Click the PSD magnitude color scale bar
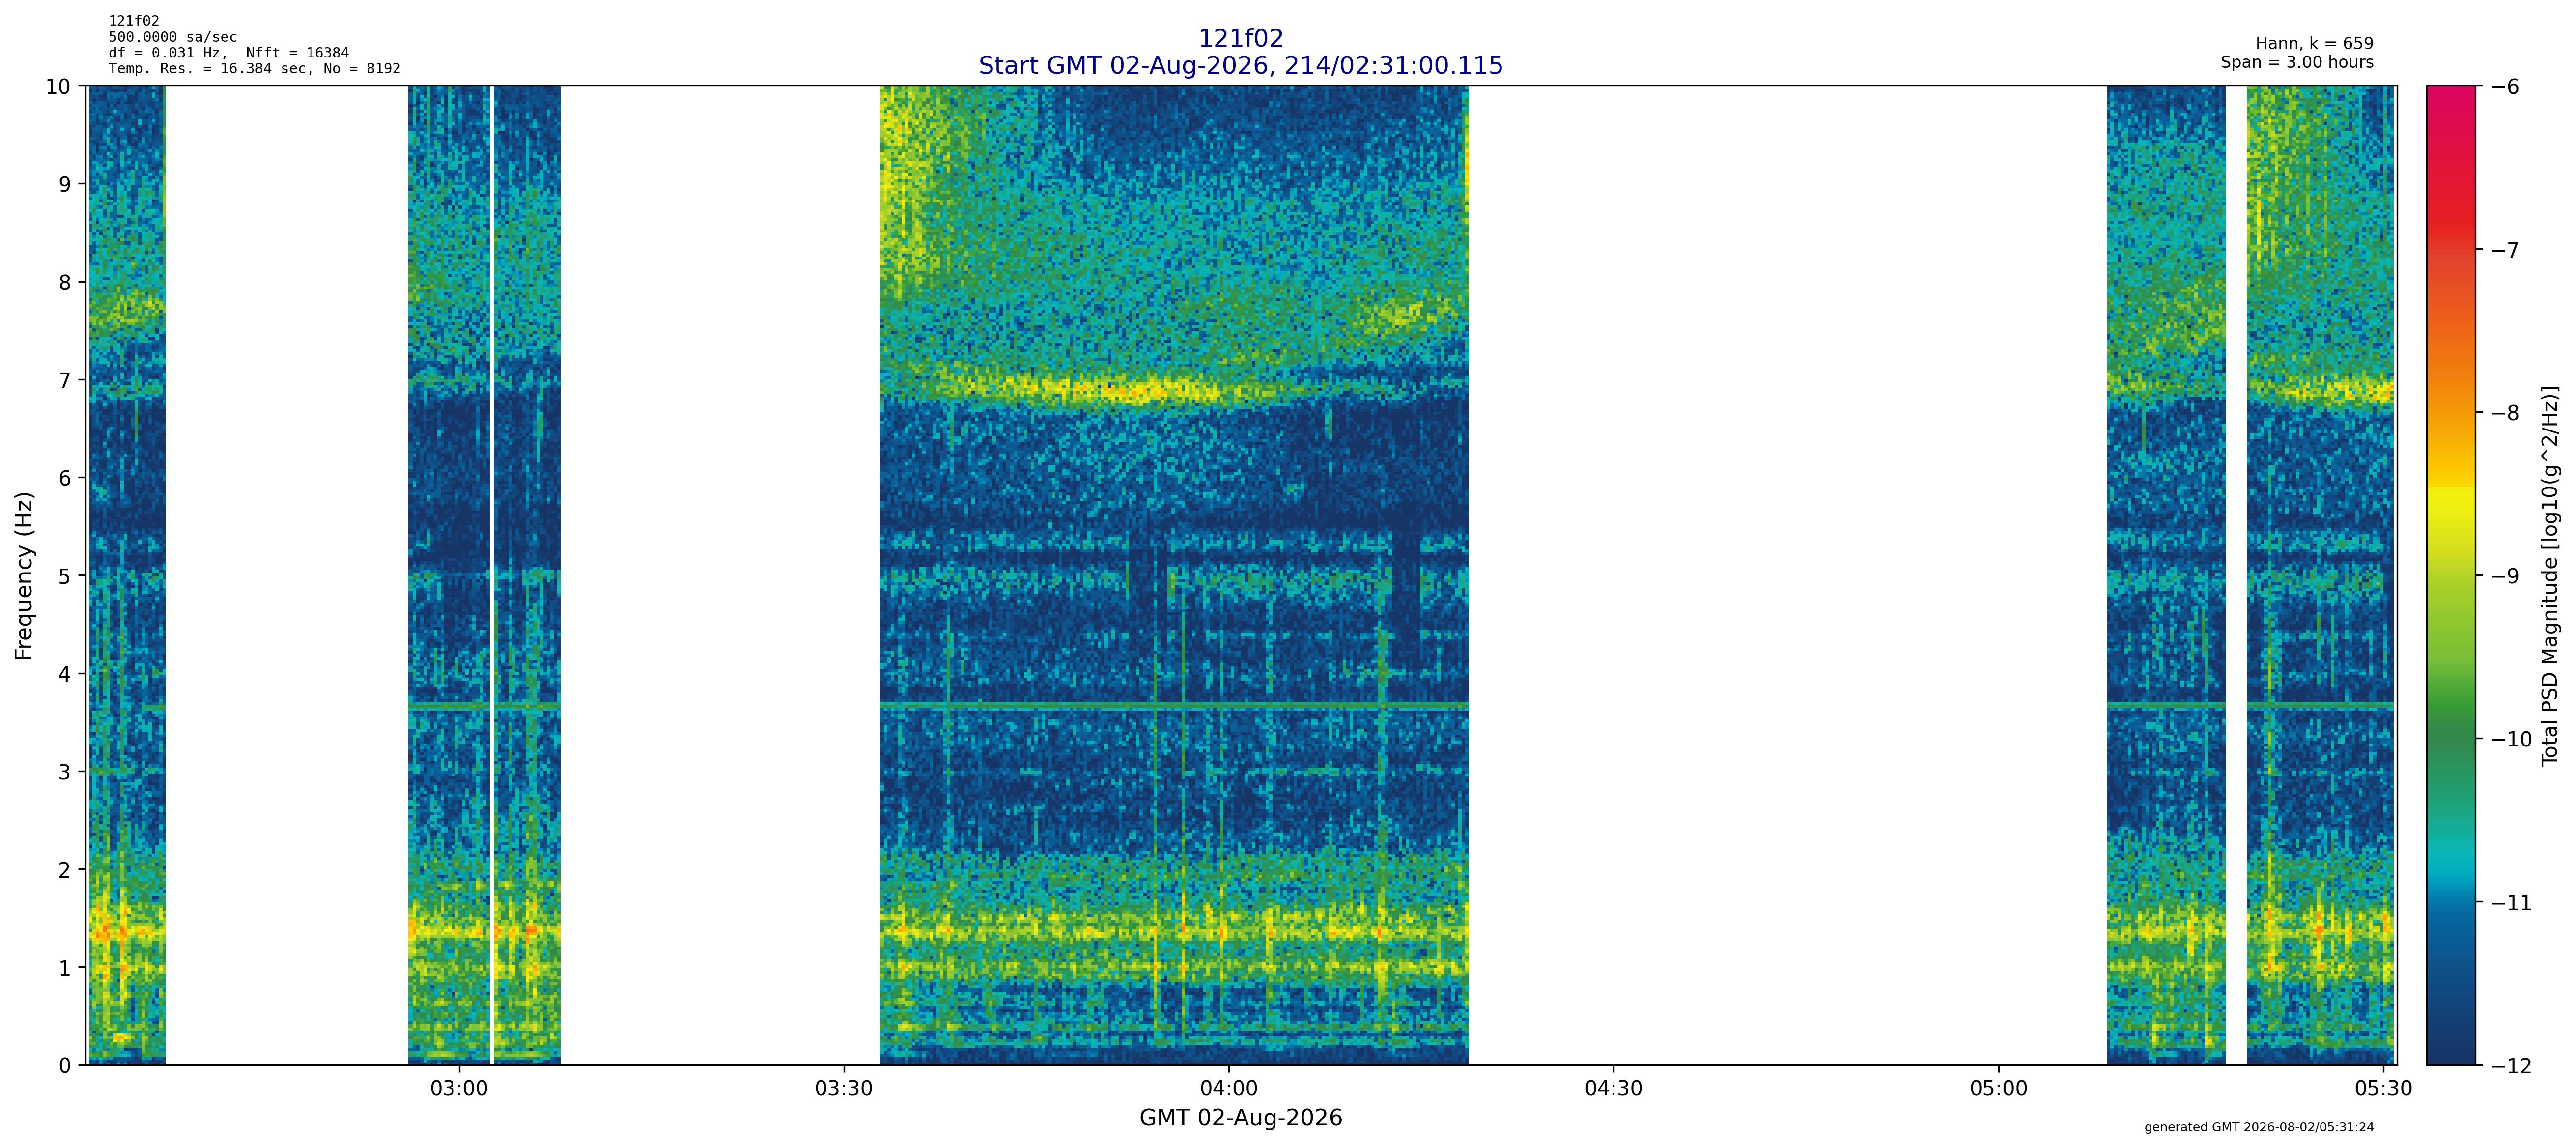Screen dimensions: 2576x1148 [2452, 575]
